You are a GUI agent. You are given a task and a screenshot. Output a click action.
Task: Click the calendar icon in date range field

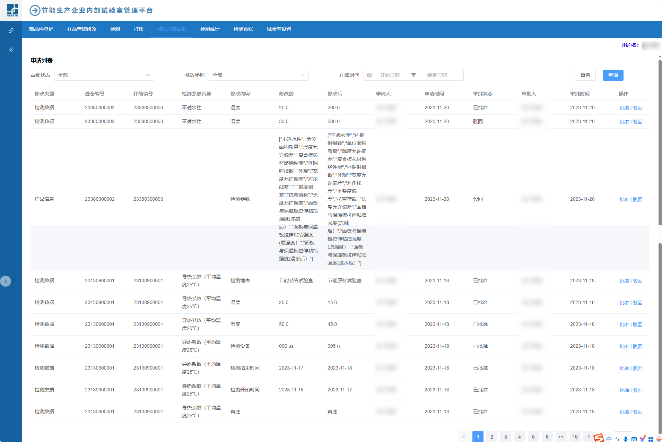tap(369, 75)
